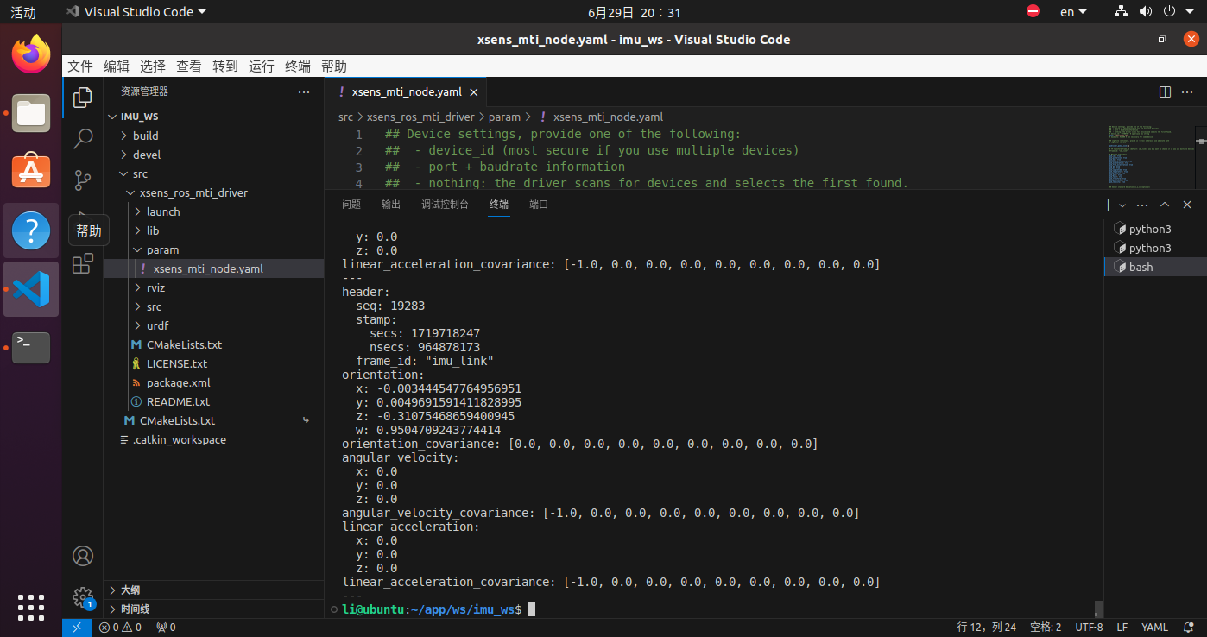Screen dimensions: 1207x637
Task: Switch to the 调试控制台 panel tab
Action: (x=445, y=205)
